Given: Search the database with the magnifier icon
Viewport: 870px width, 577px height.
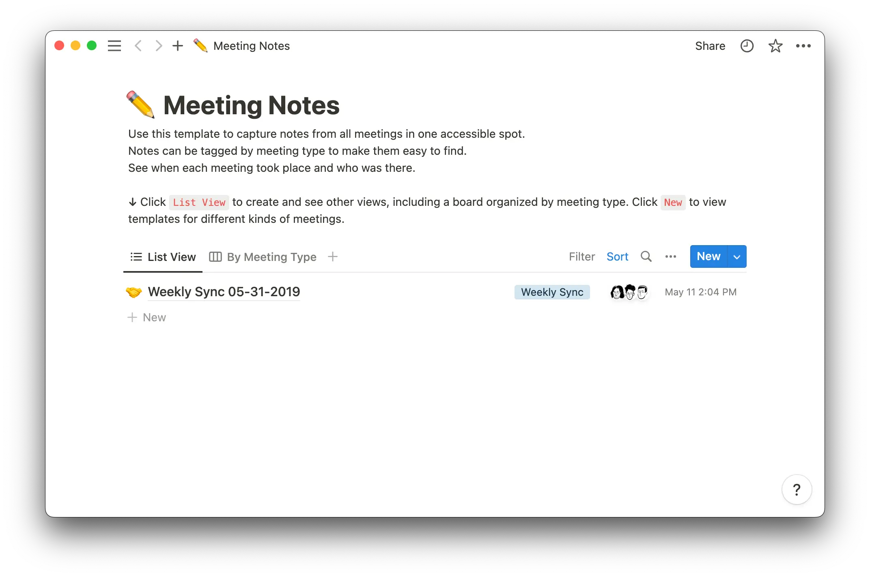Looking at the screenshot, I should click(x=646, y=256).
